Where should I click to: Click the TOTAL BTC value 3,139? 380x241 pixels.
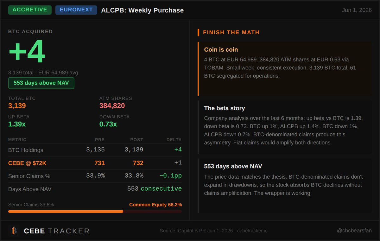(17, 106)
